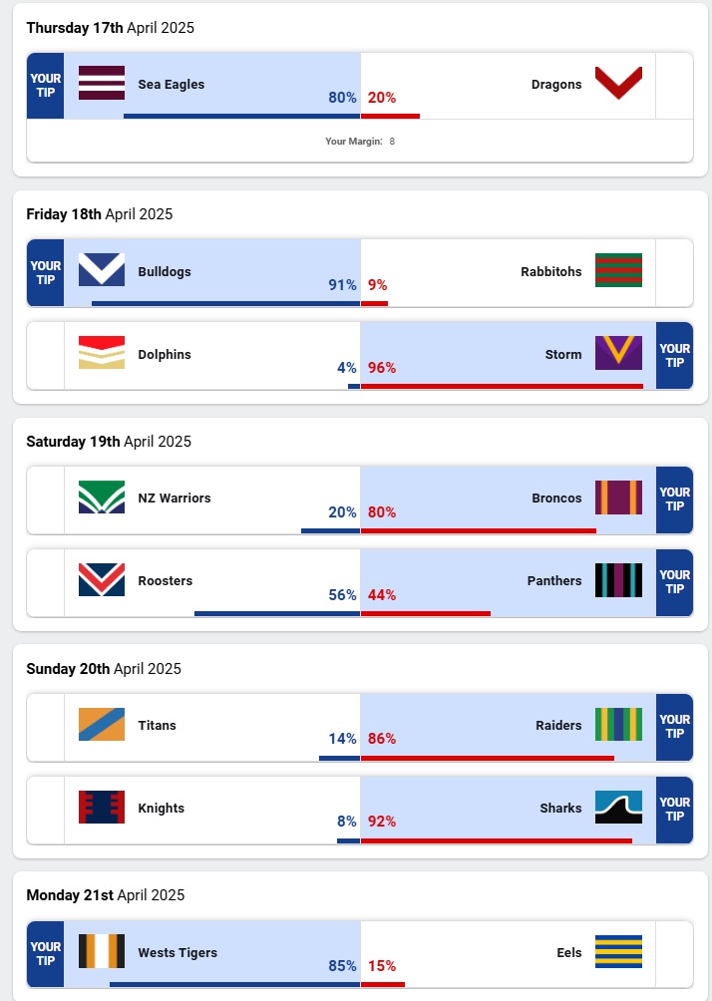
Task: Tip the Dragons using the empty box
Action: click(674, 86)
